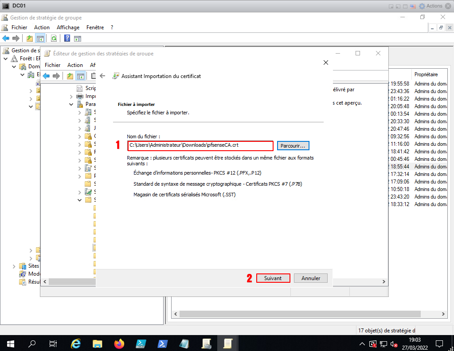Click the blue Help icon in main toolbar

67,38
